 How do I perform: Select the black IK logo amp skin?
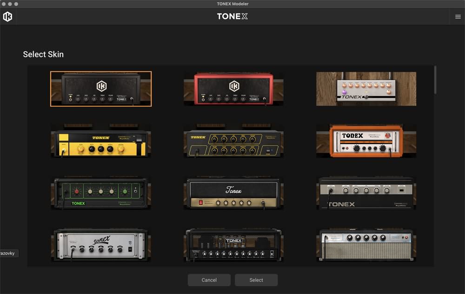point(101,89)
